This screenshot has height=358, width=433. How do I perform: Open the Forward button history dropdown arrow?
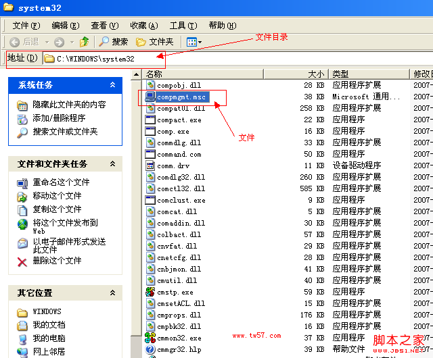72,42
